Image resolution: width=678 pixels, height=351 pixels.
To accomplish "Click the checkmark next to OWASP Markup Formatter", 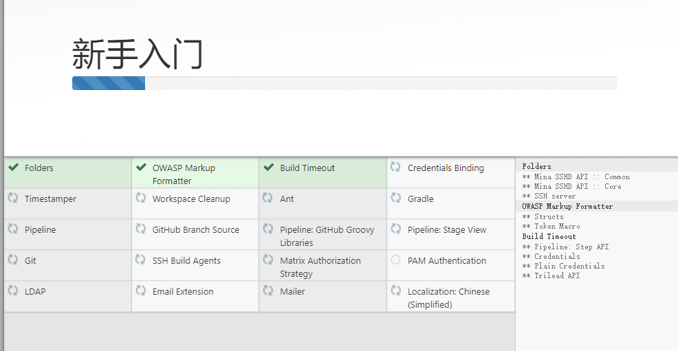I will tap(141, 167).
